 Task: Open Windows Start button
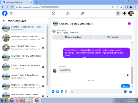(4, 101)
